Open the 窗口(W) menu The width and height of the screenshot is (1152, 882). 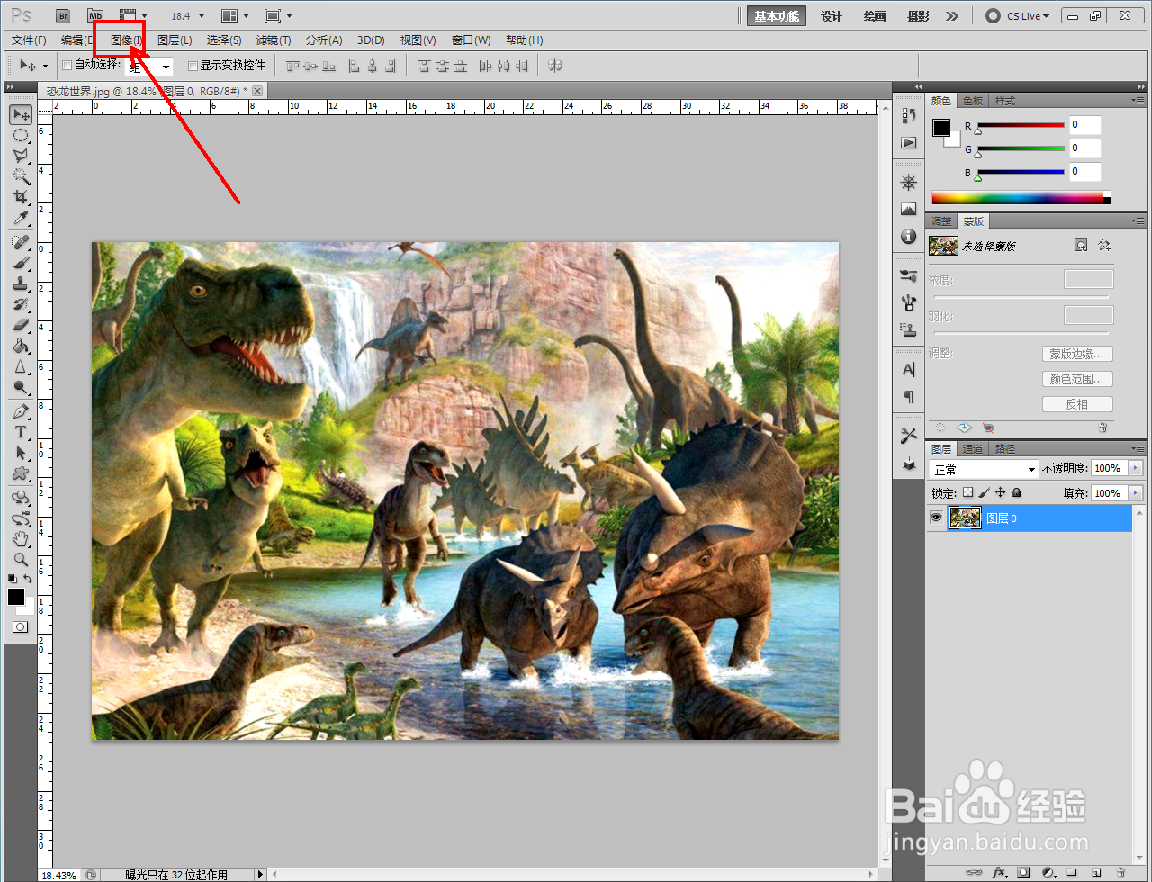click(472, 40)
